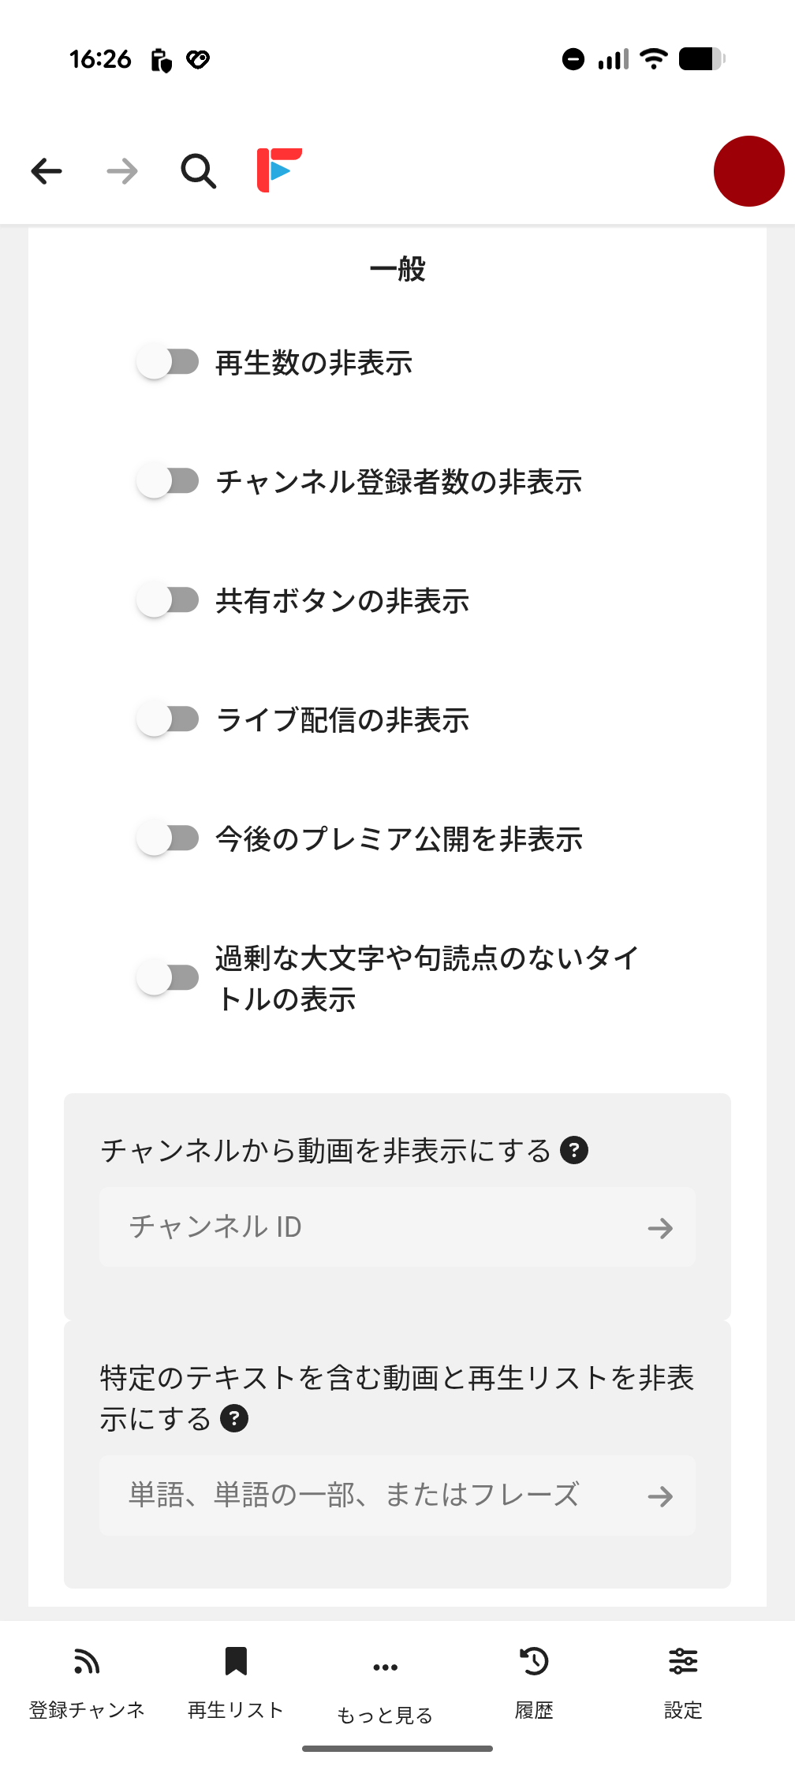Open 履歴 history tab
This screenshot has height=1770, width=795.
[x=534, y=1680]
